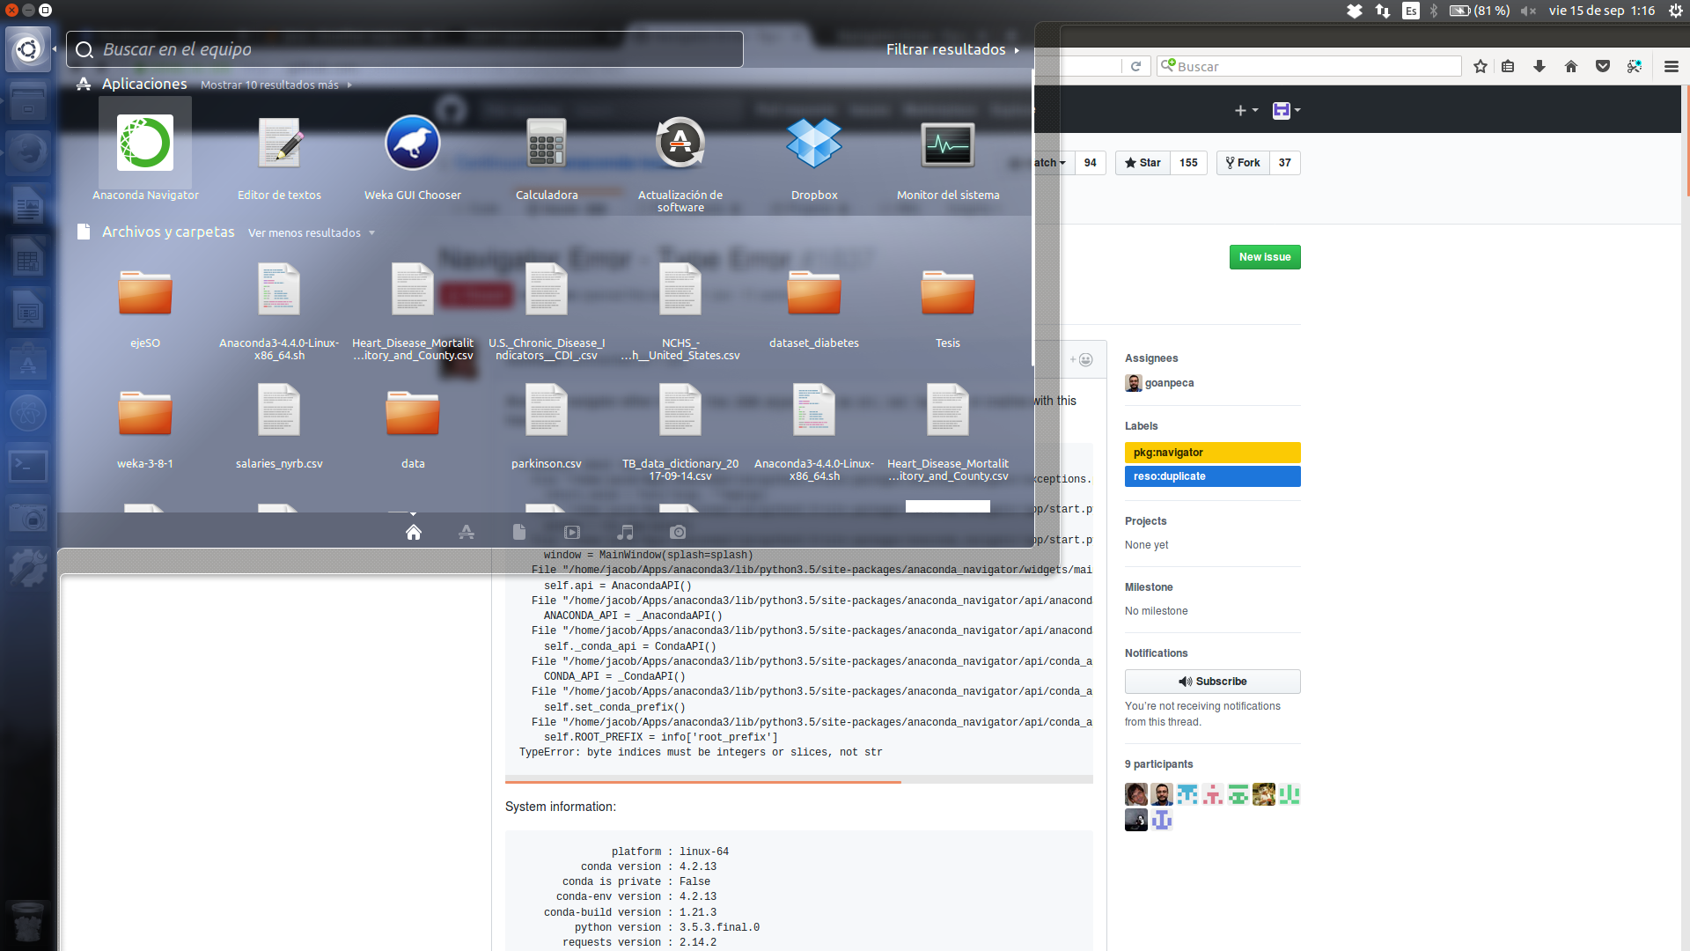This screenshot has width=1690, height=951.
Task: Subscribe to issue notifications
Action: tap(1212, 681)
